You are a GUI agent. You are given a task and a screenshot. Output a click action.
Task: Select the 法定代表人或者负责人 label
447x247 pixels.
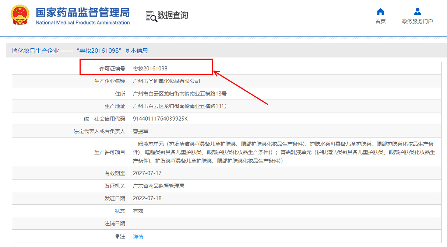pos(99,131)
